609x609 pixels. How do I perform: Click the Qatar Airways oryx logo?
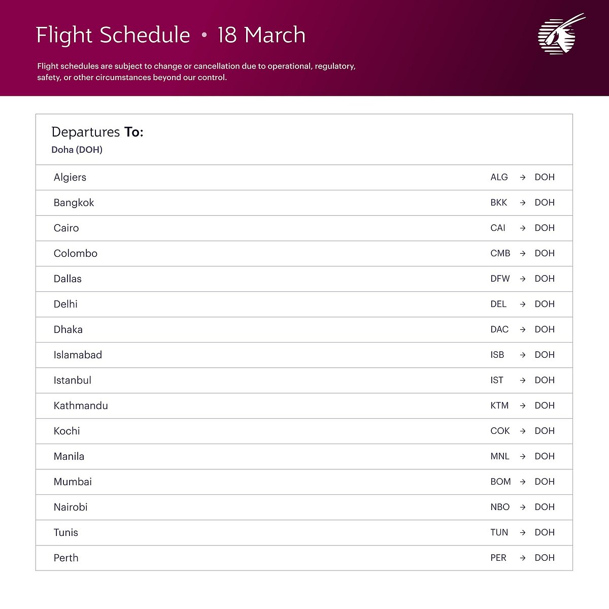click(x=557, y=35)
